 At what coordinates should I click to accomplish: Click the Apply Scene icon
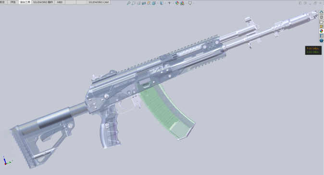click(182, 3)
